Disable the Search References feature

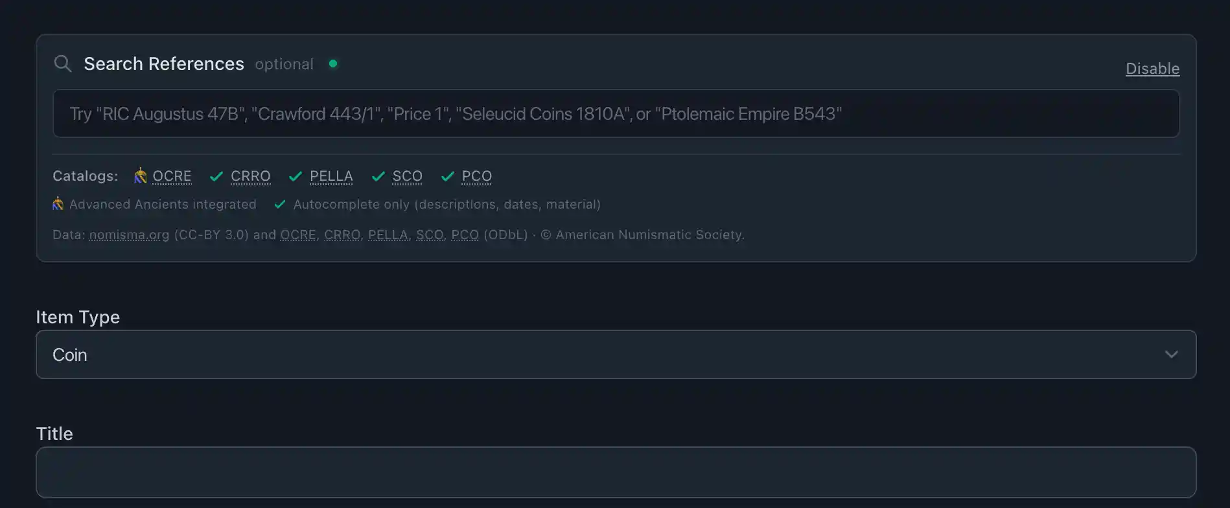(1152, 69)
